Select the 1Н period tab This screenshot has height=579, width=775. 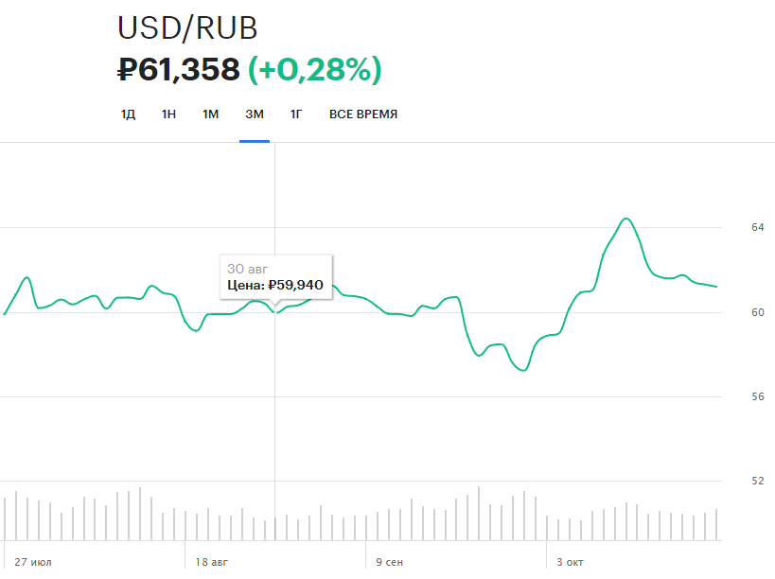168,114
